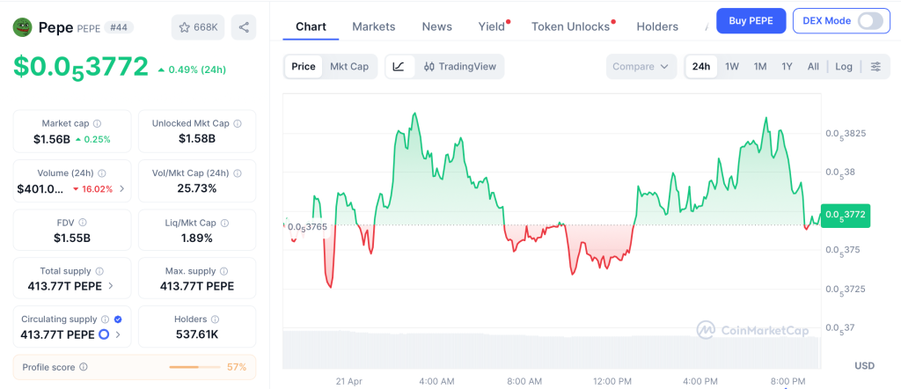Click the Pepe frog logo
Image resolution: width=901 pixels, height=389 pixels.
22,27
